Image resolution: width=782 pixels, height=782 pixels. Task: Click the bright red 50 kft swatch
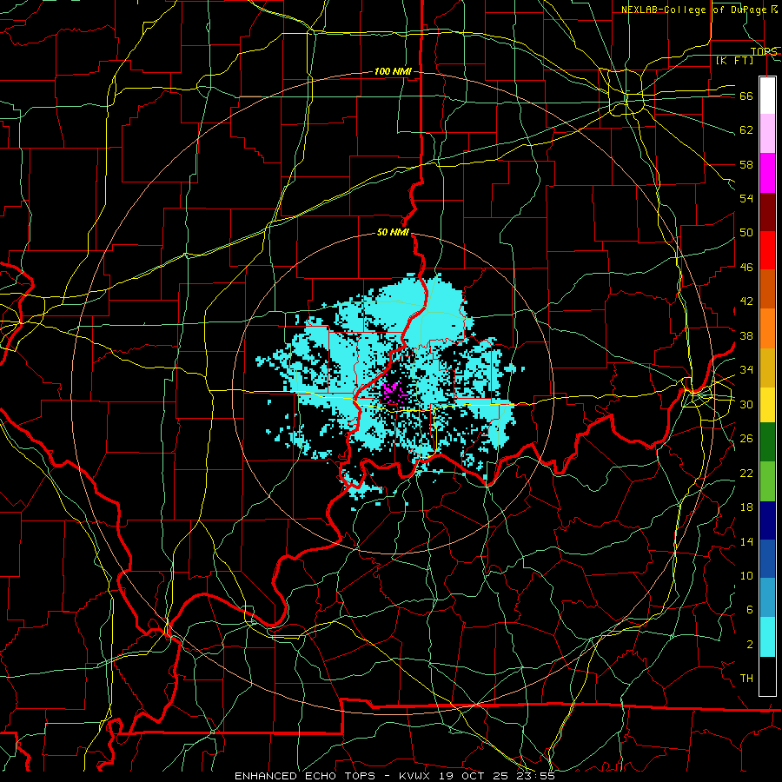[767, 250]
